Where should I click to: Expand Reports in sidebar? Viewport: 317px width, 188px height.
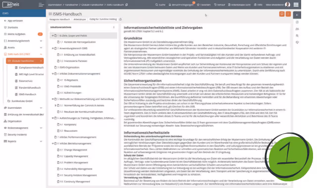point(41,141)
